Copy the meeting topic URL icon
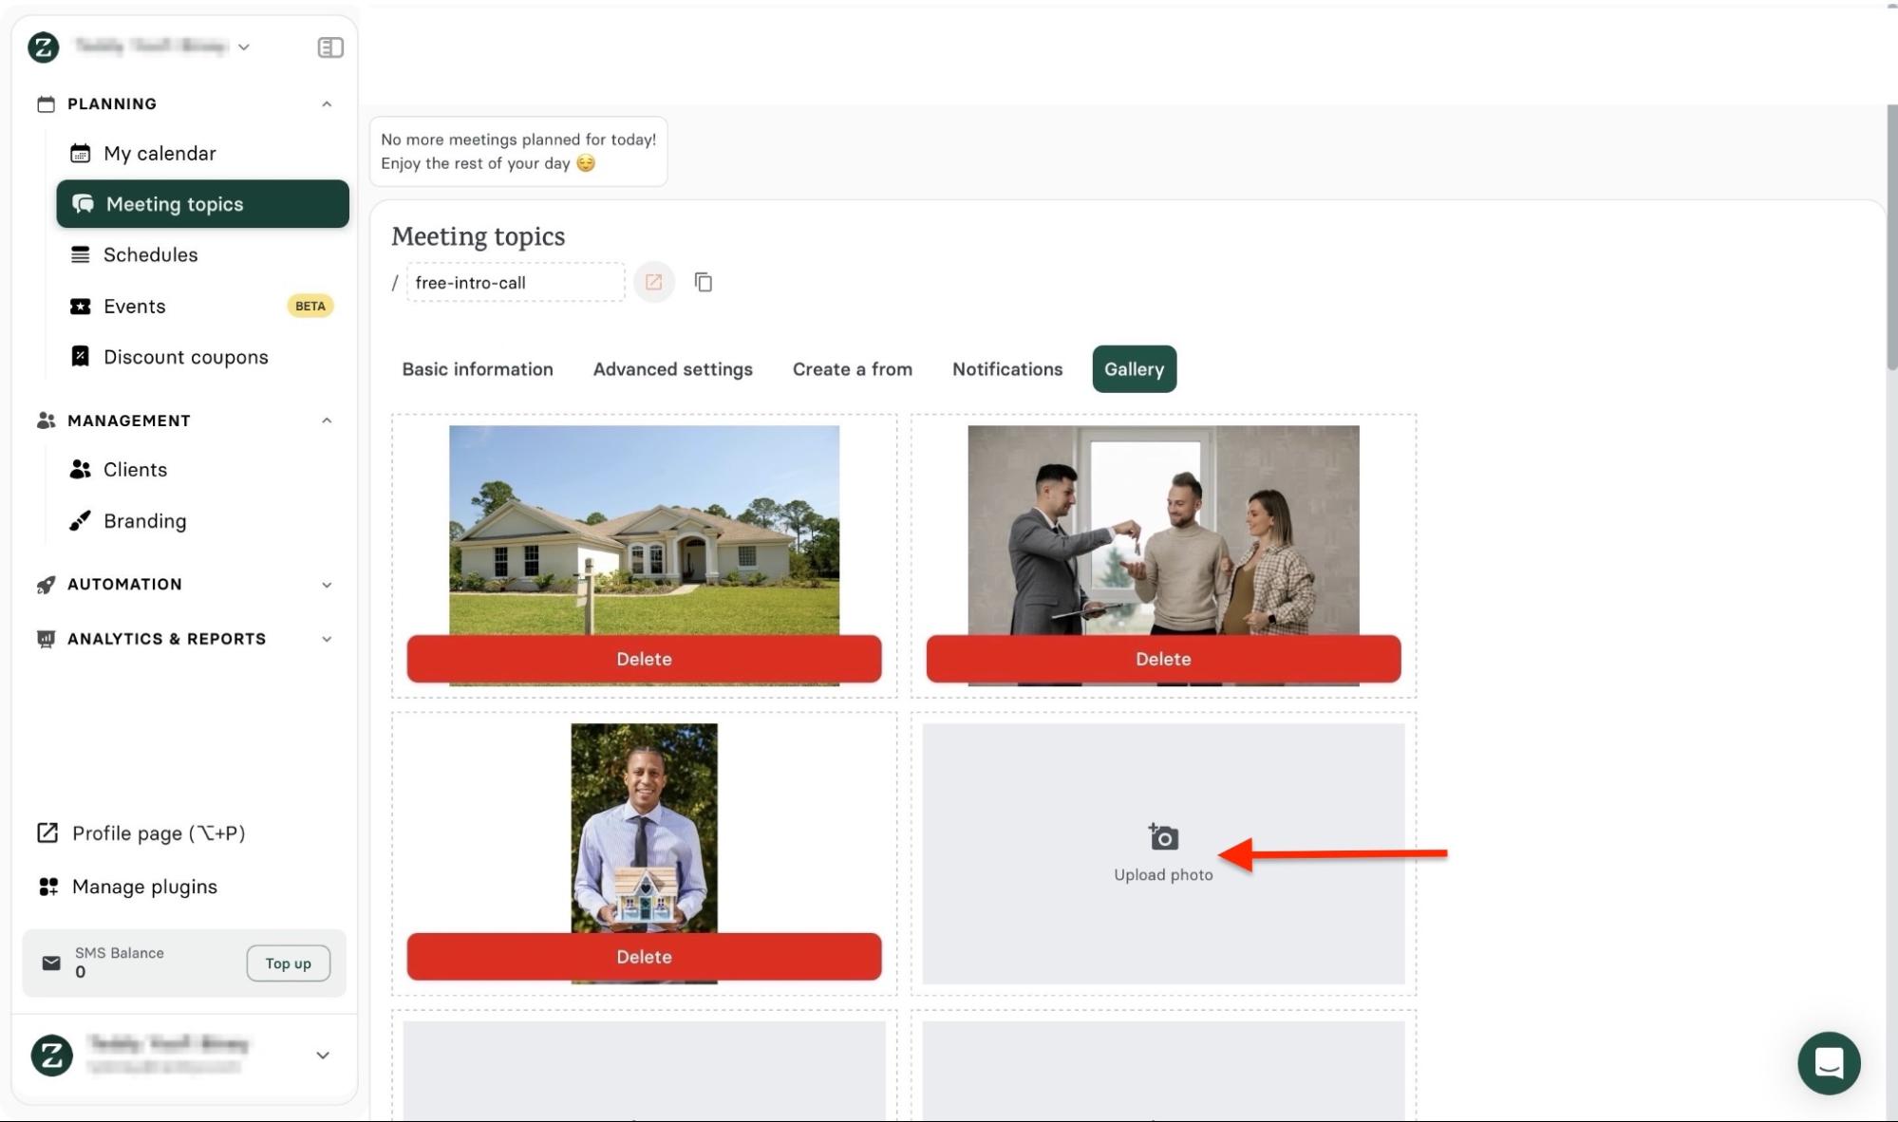This screenshot has height=1122, width=1898. point(704,282)
